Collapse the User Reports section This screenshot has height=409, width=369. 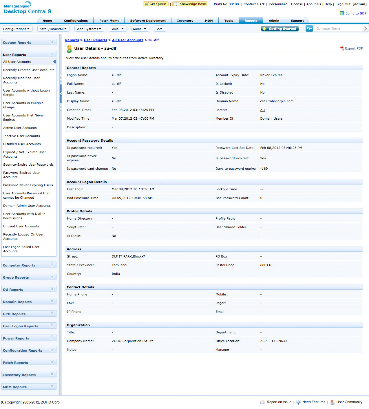[x=52, y=54]
